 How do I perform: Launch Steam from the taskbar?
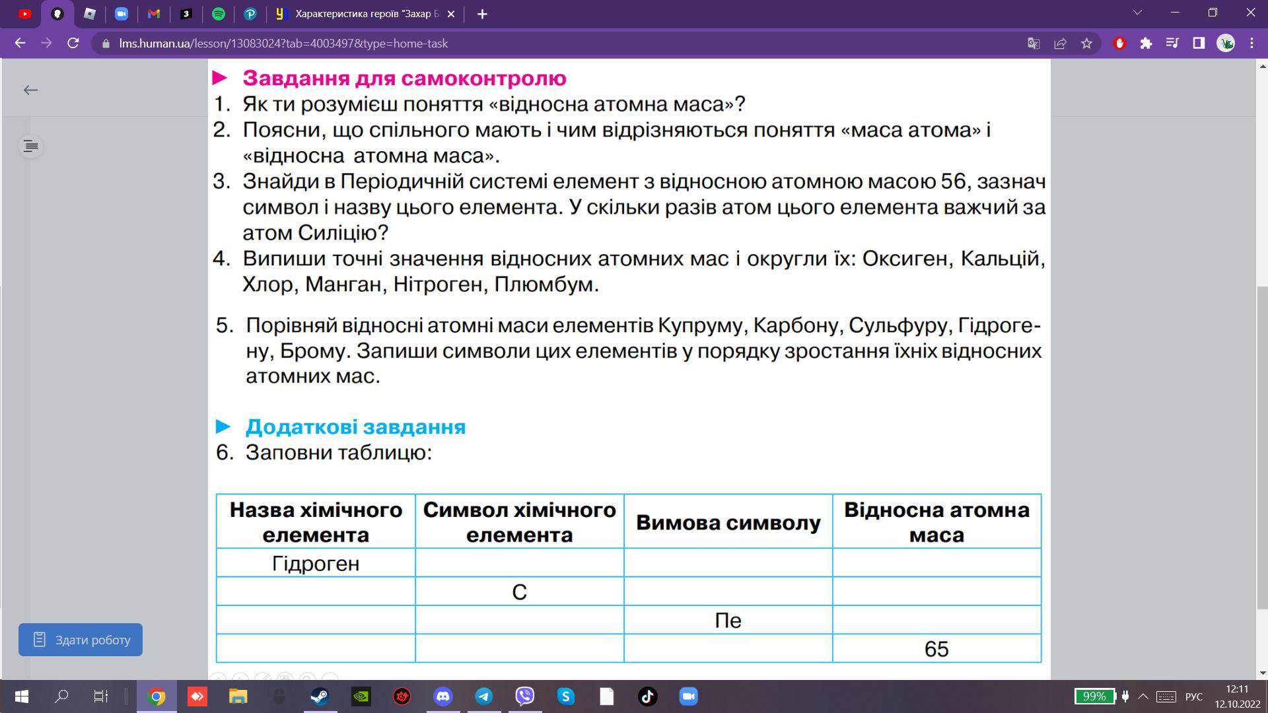320,696
